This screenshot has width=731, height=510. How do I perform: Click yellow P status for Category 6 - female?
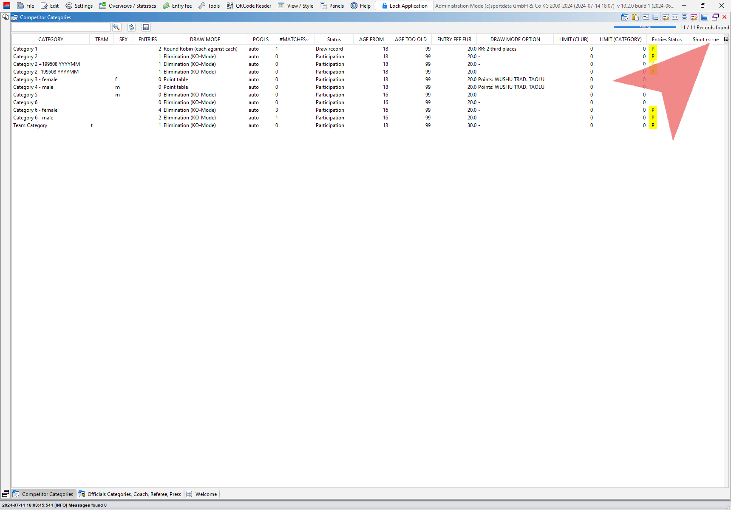653,110
